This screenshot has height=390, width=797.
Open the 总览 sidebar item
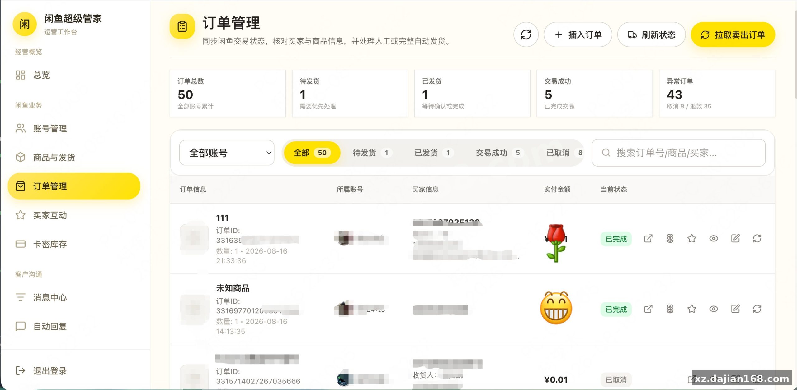pyautogui.click(x=74, y=75)
